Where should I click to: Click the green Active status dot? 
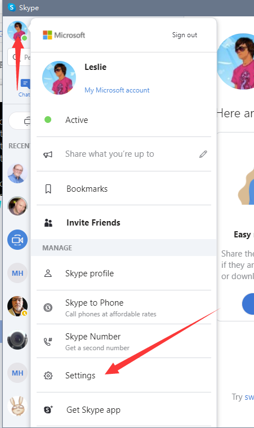48,120
